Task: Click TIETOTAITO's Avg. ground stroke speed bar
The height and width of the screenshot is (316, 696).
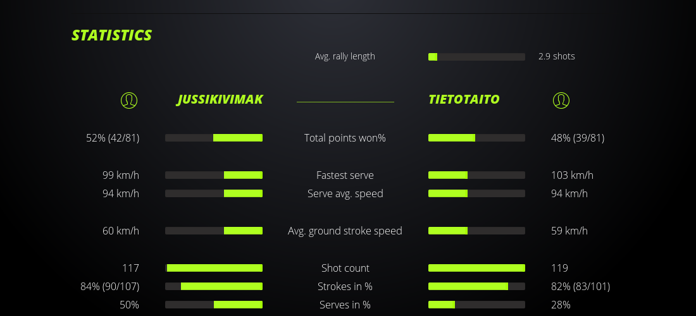Action: tap(476, 231)
